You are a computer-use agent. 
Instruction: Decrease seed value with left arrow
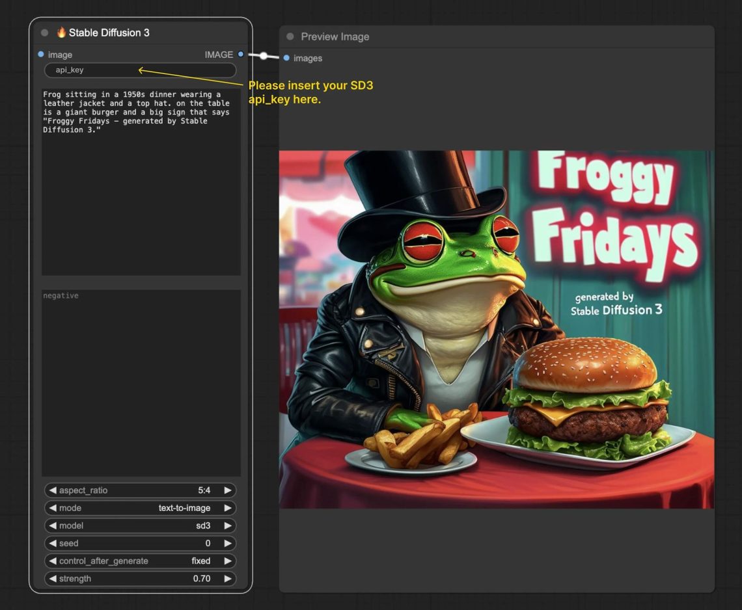53,543
